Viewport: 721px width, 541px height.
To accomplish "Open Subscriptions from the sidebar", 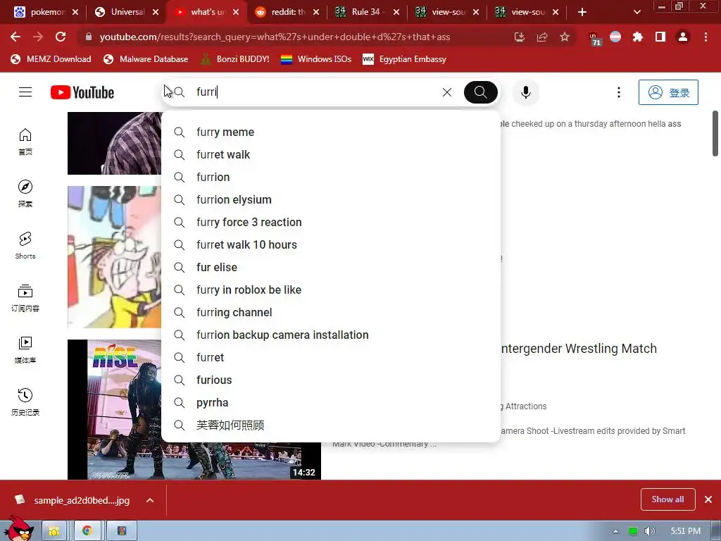I will (x=25, y=298).
